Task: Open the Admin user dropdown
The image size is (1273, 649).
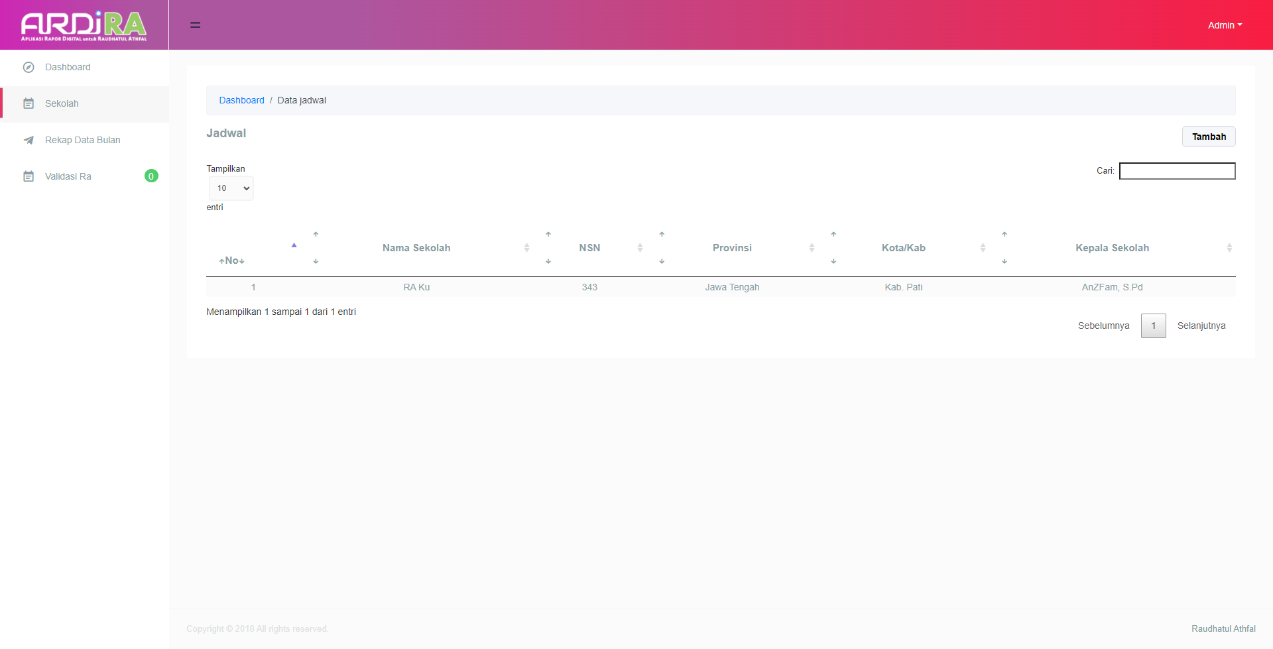Action: [1224, 25]
